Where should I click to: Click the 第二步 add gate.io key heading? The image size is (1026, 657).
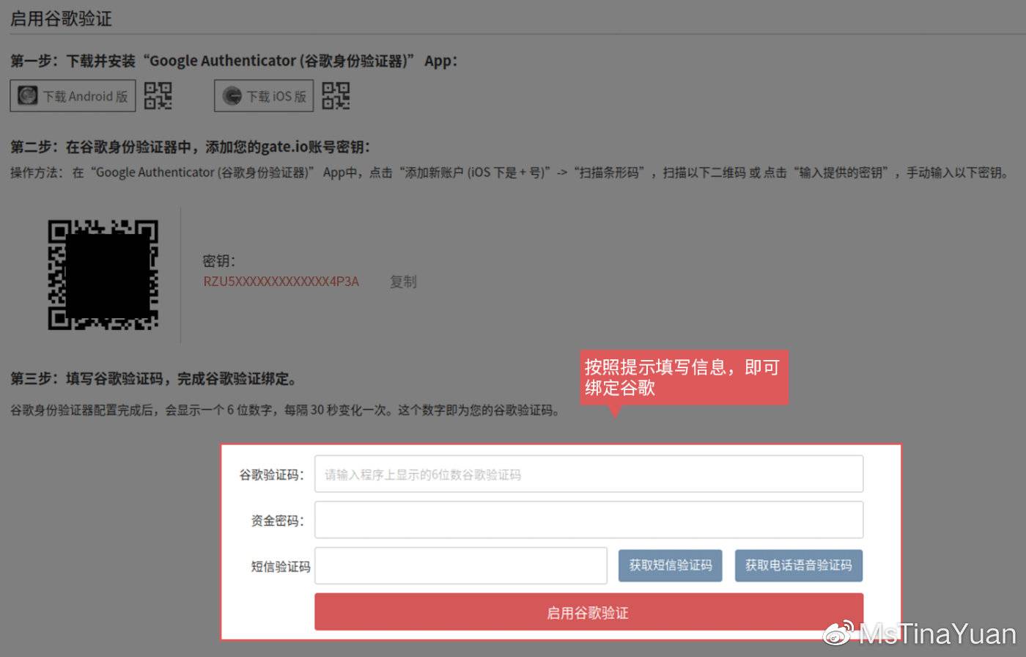(x=191, y=147)
